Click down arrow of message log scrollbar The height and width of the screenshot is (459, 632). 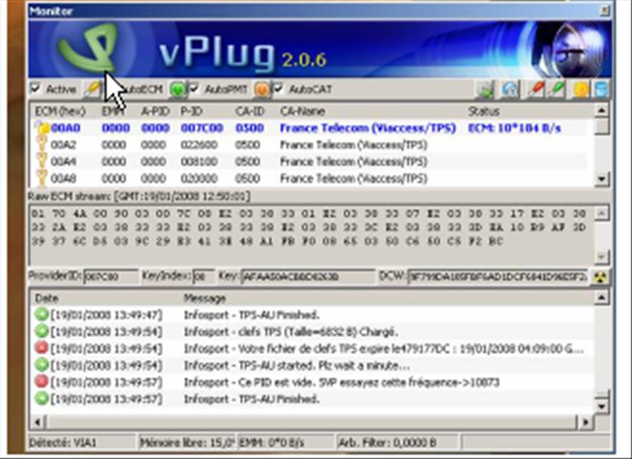pyautogui.click(x=601, y=406)
